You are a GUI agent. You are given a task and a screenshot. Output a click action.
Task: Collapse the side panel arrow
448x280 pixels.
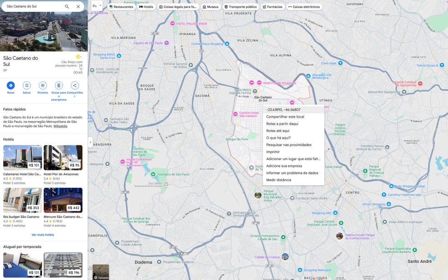90,142
